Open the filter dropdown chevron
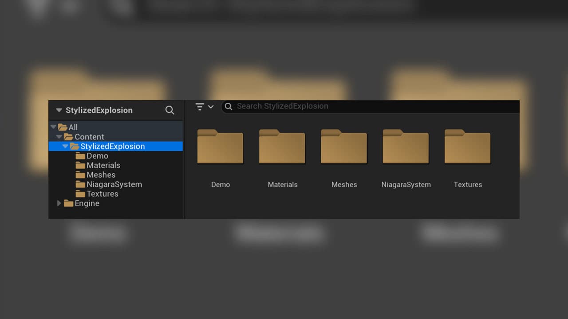The height and width of the screenshot is (319, 568). pyautogui.click(x=211, y=107)
